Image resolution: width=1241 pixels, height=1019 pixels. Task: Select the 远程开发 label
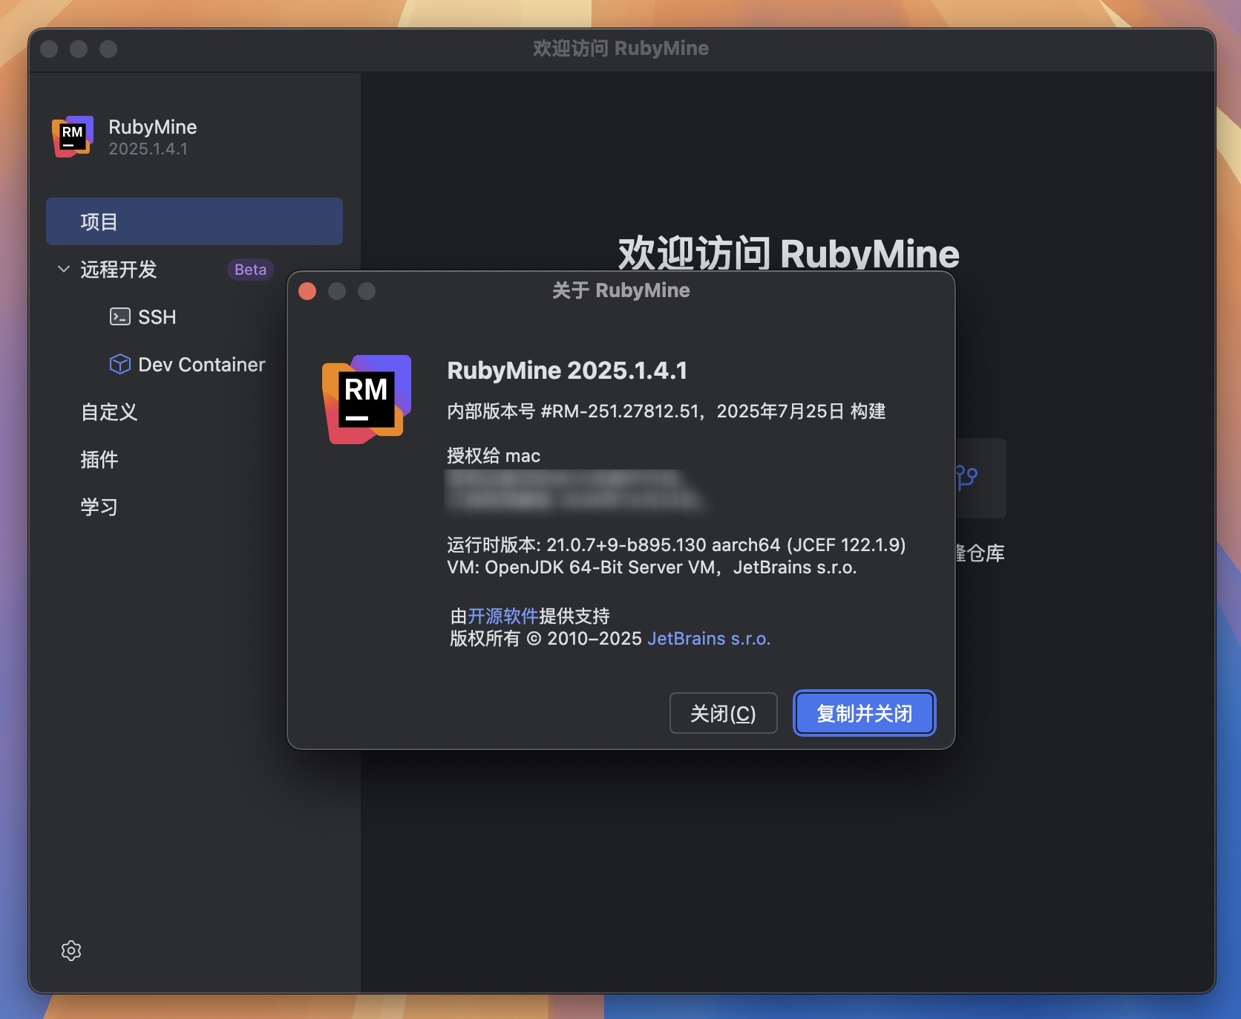(119, 270)
